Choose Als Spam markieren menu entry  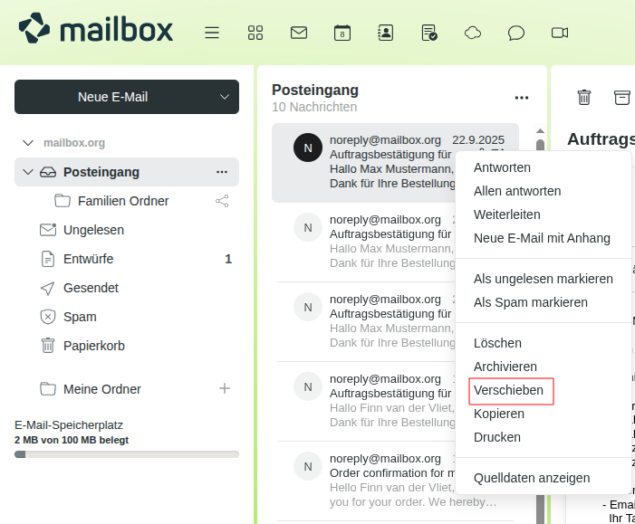click(531, 302)
